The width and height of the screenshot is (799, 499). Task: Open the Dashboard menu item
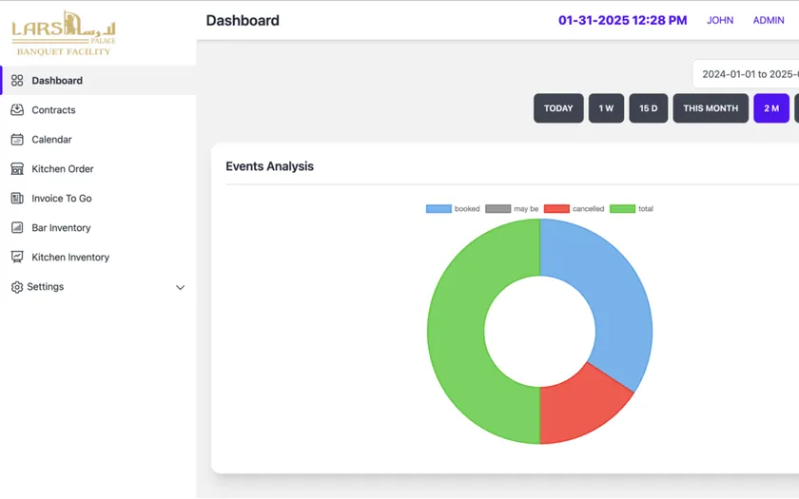click(x=98, y=81)
